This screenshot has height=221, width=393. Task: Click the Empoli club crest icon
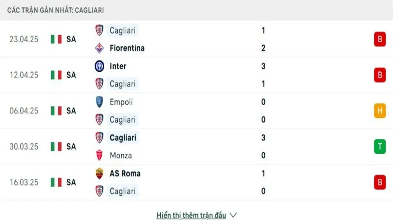pos(99,102)
